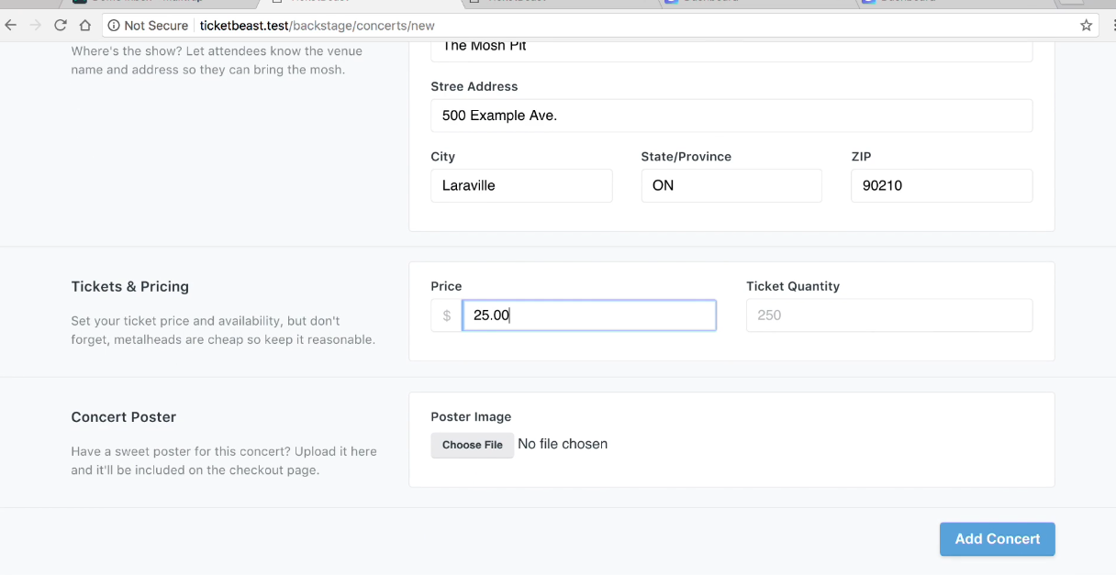This screenshot has height=575, width=1116.
Task: Click the browser address bar URL
Action: (x=317, y=26)
